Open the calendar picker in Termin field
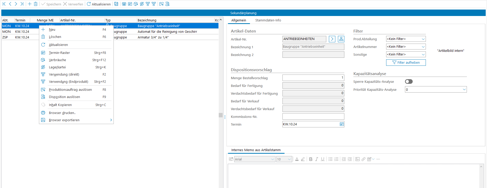Viewport: 487px width, 188px height. click(342, 124)
